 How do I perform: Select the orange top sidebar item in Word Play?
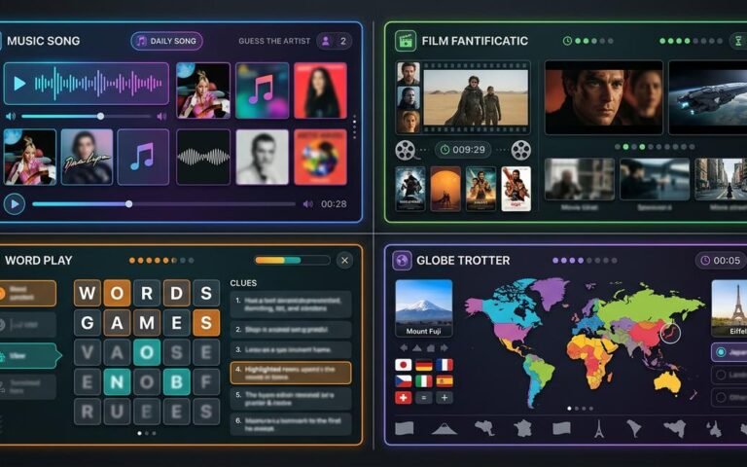pos(27,293)
